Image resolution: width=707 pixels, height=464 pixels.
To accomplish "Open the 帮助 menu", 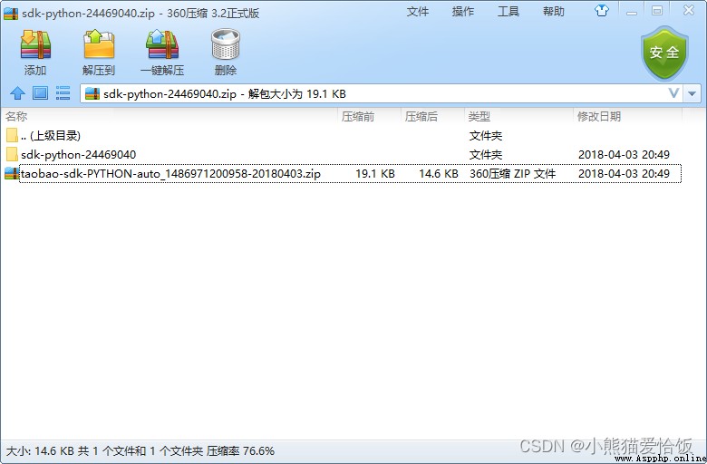I will coord(554,11).
